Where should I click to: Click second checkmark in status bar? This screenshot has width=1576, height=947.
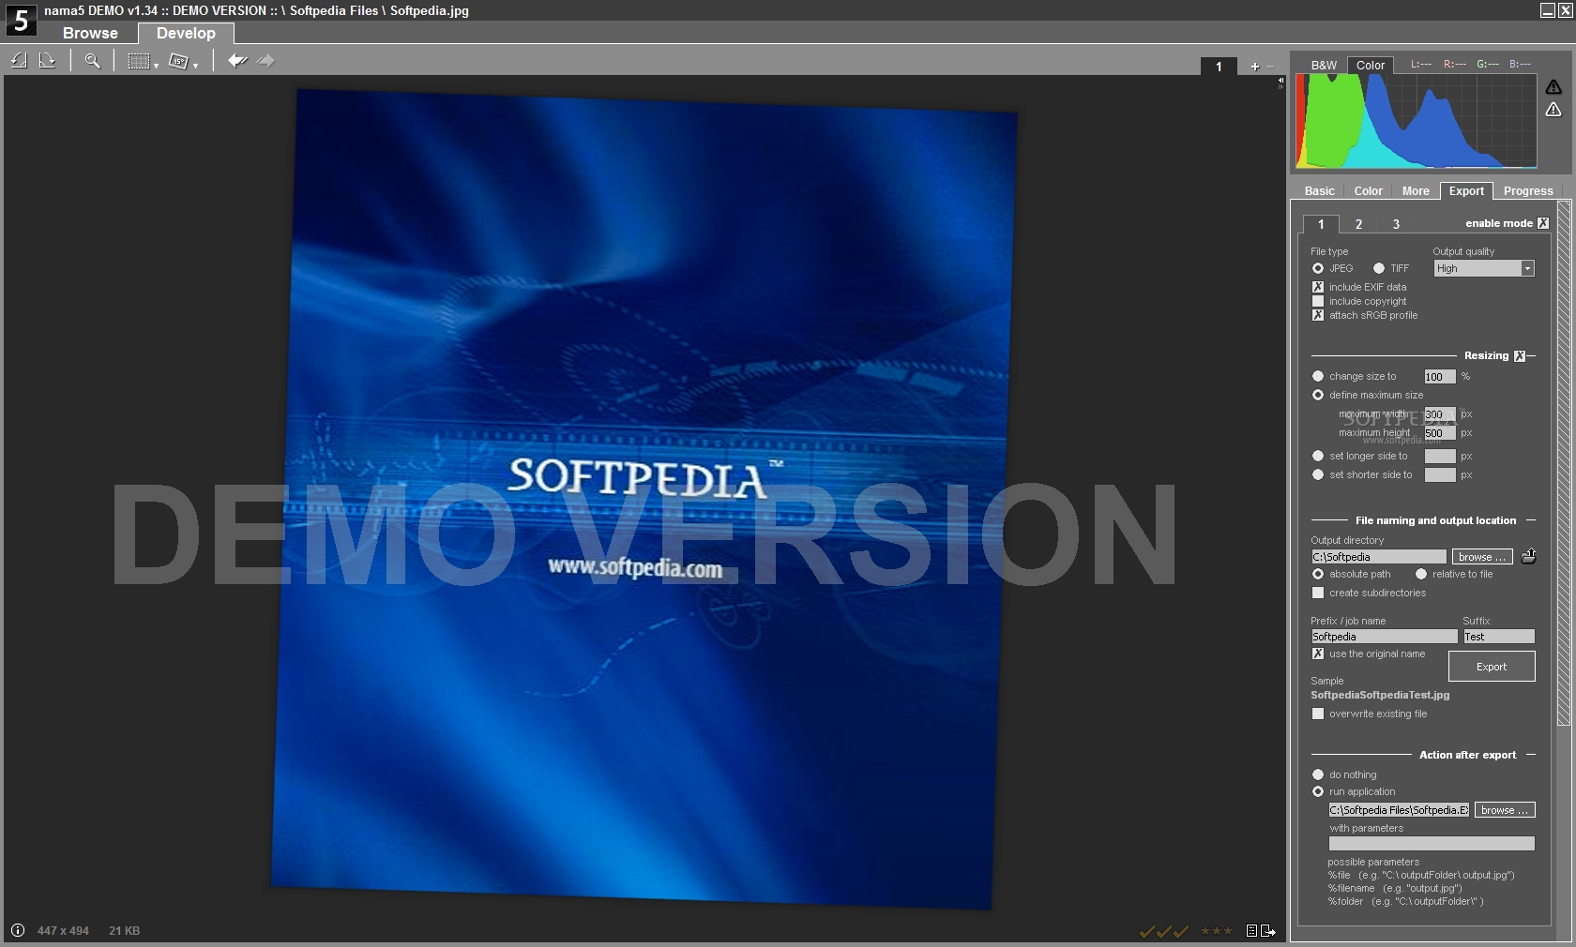click(1163, 931)
